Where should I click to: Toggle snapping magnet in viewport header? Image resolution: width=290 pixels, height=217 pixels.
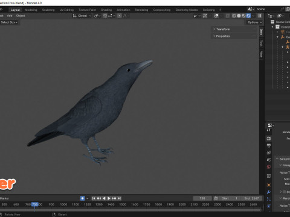[x=105, y=16]
